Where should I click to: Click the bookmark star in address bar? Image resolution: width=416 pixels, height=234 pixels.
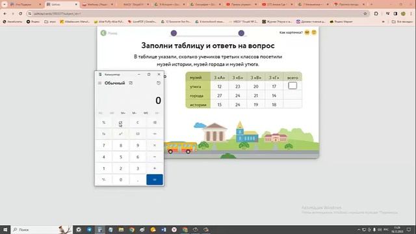tap(365, 14)
